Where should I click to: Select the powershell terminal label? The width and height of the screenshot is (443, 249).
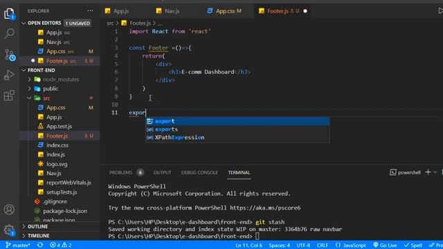point(405,172)
